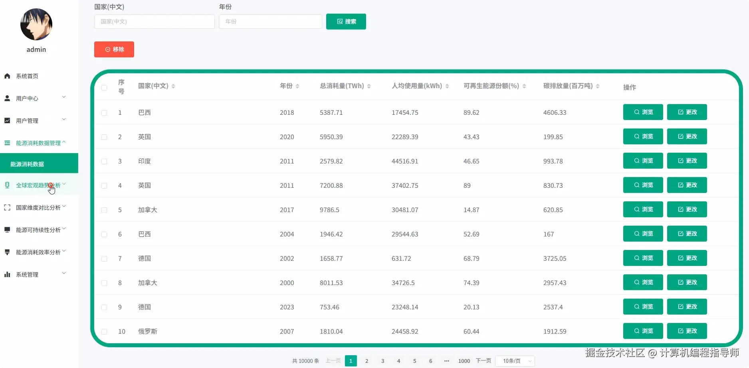
Task: Click the 系统首页 home icon
Action: pos(7,76)
